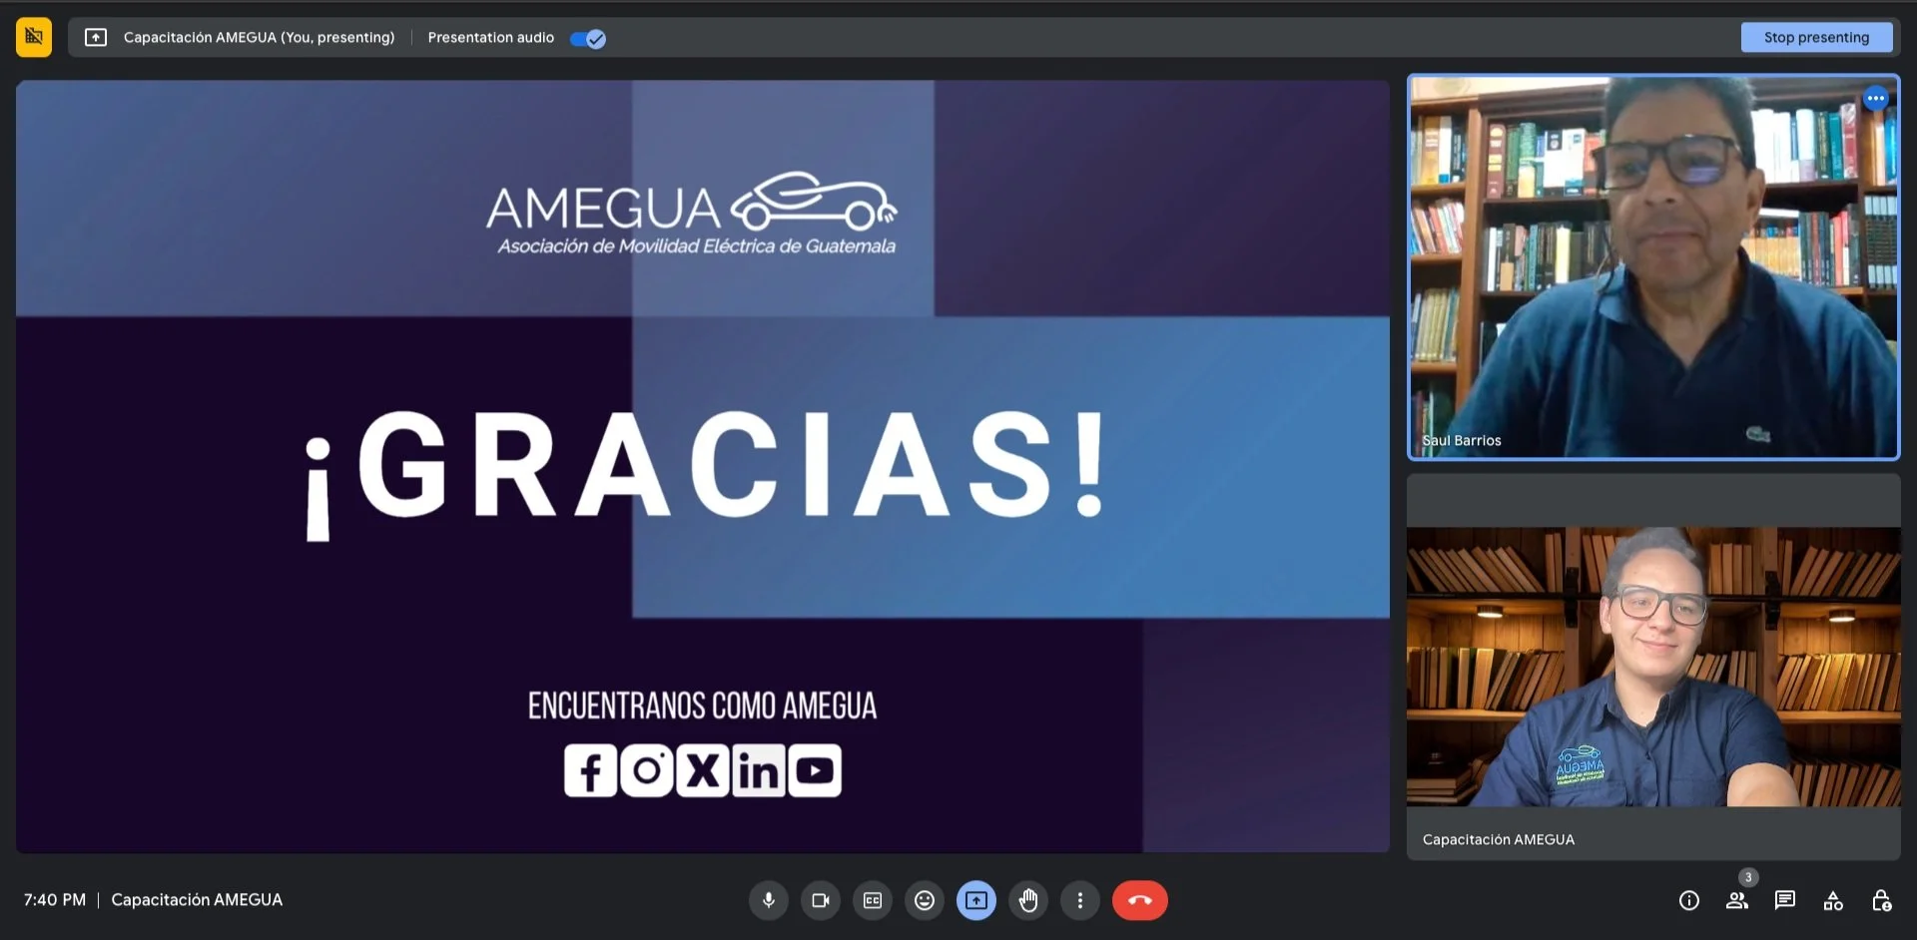Open more options on Saul Barrios tile
The height and width of the screenshot is (940, 1917).
pyautogui.click(x=1875, y=99)
